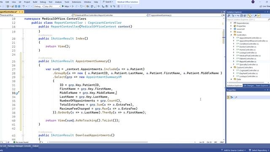Viewport: 270px width, 152px height.
Task: Click the Properties panel Categorized icon
Action: tap(228, 98)
